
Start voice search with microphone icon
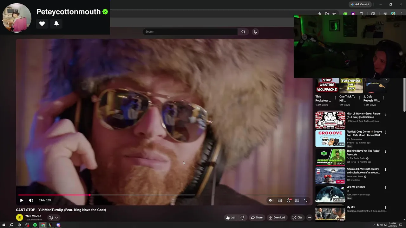pos(255,32)
